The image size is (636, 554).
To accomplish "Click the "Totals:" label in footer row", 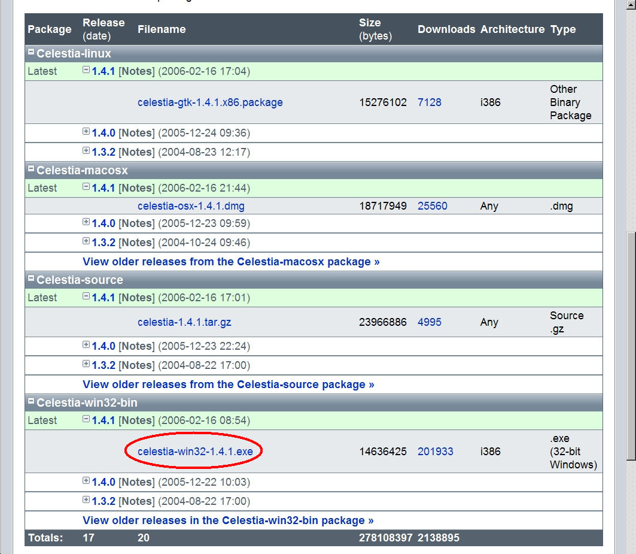I will [x=45, y=538].
